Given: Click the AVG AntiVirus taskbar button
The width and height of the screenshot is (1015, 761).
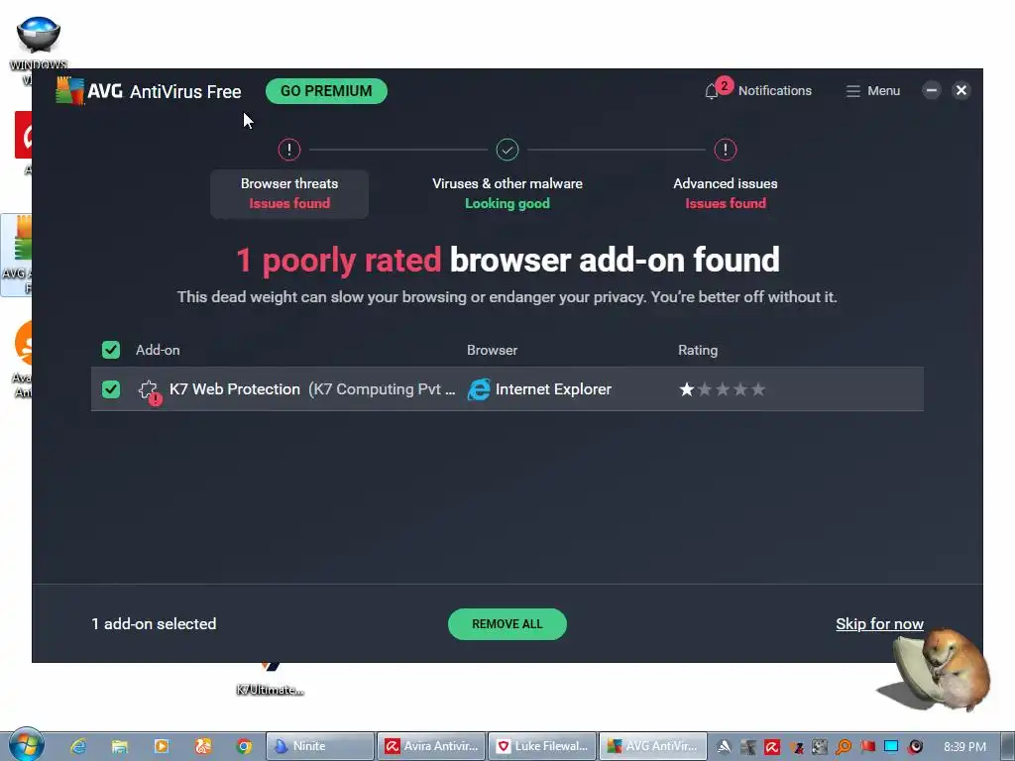Looking at the screenshot, I should [x=652, y=746].
